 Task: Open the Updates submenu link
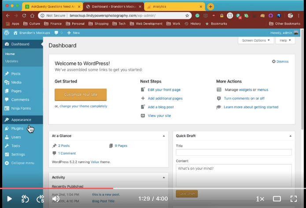(x=12, y=61)
